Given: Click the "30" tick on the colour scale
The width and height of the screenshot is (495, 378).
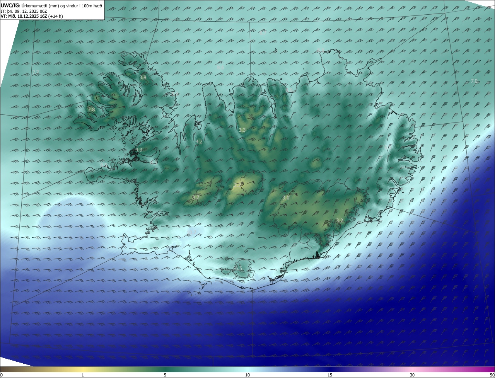Looking at the screenshot, I should pos(412,375).
